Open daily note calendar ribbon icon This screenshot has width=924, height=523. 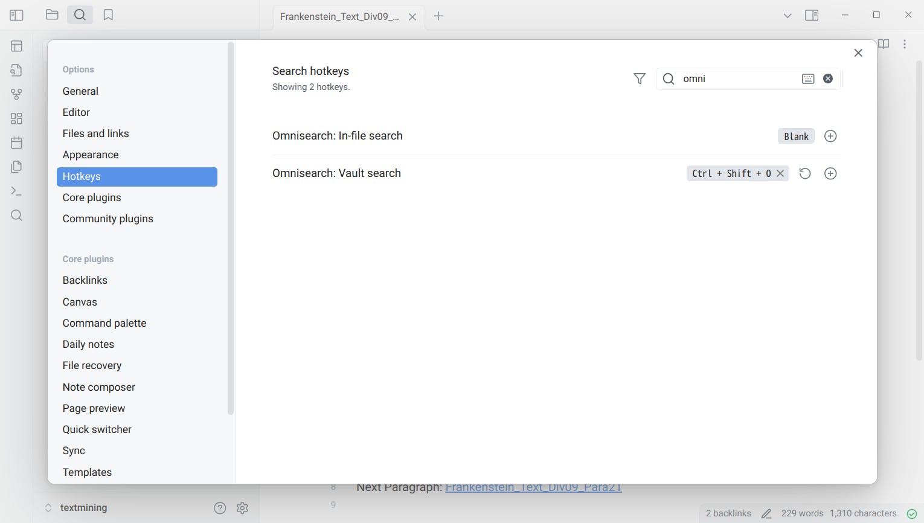tap(16, 143)
